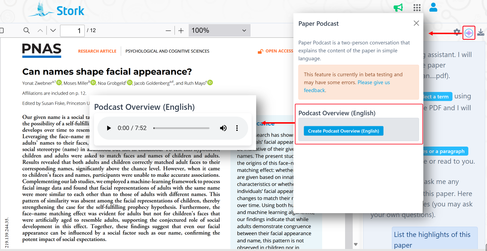Close the Paper Podcast panel

pos(416,23)
